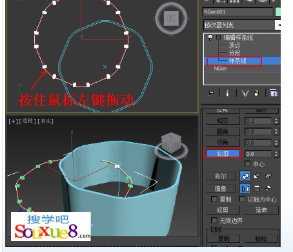Click the 复制 button under 切线

tap(224, 238)
